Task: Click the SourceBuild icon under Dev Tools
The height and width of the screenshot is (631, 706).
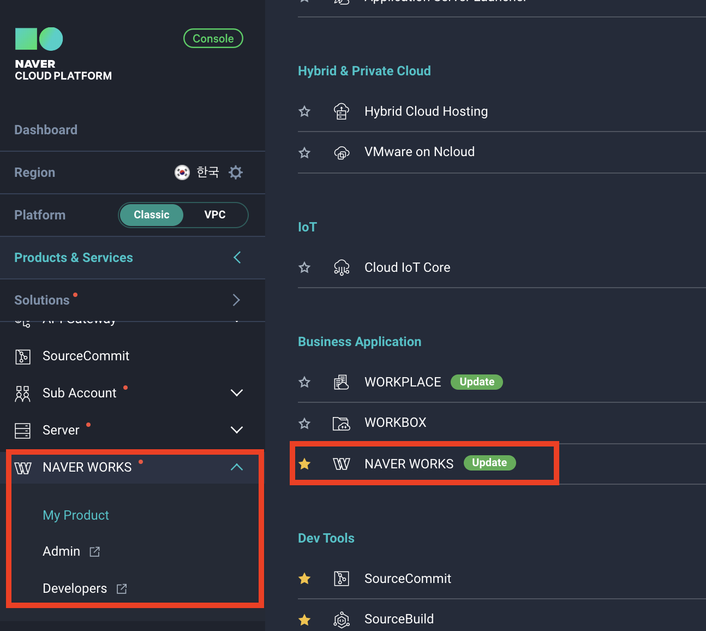Action: (342, 620)
